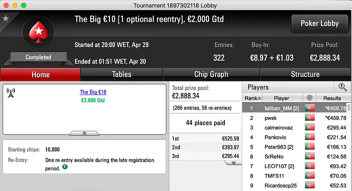Screen dimensions: 352x191
Task: Open The Big €10 link
Action: pyautogui.click(x=93, y=92)
